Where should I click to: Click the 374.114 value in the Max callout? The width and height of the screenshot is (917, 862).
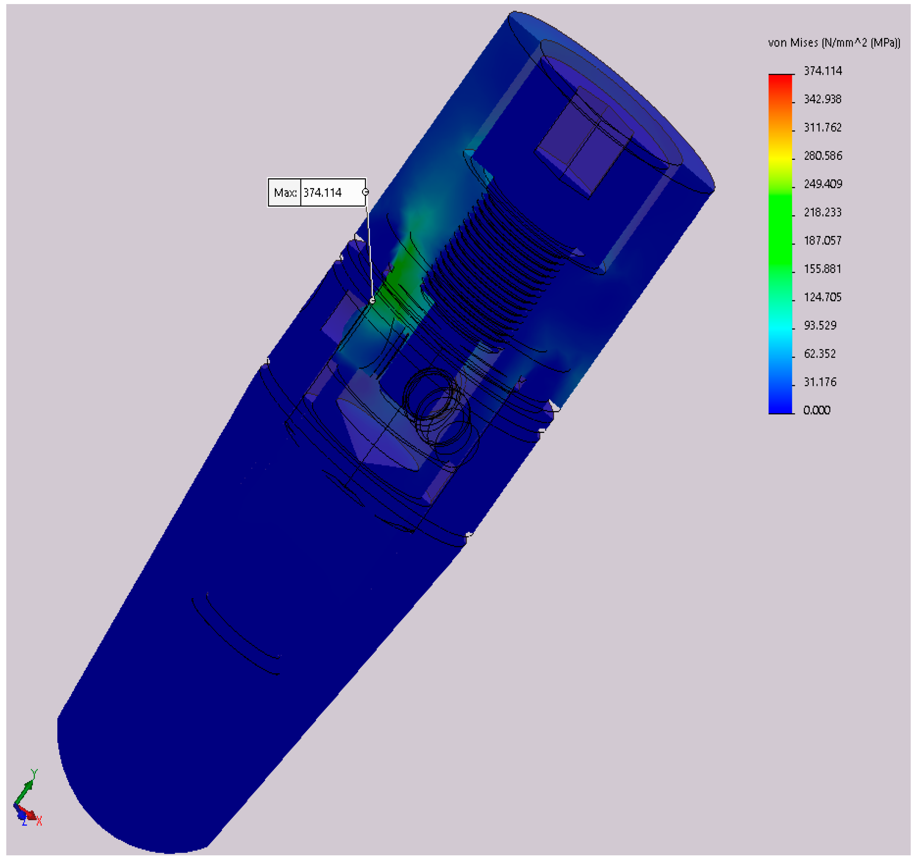tap(323, 193)
